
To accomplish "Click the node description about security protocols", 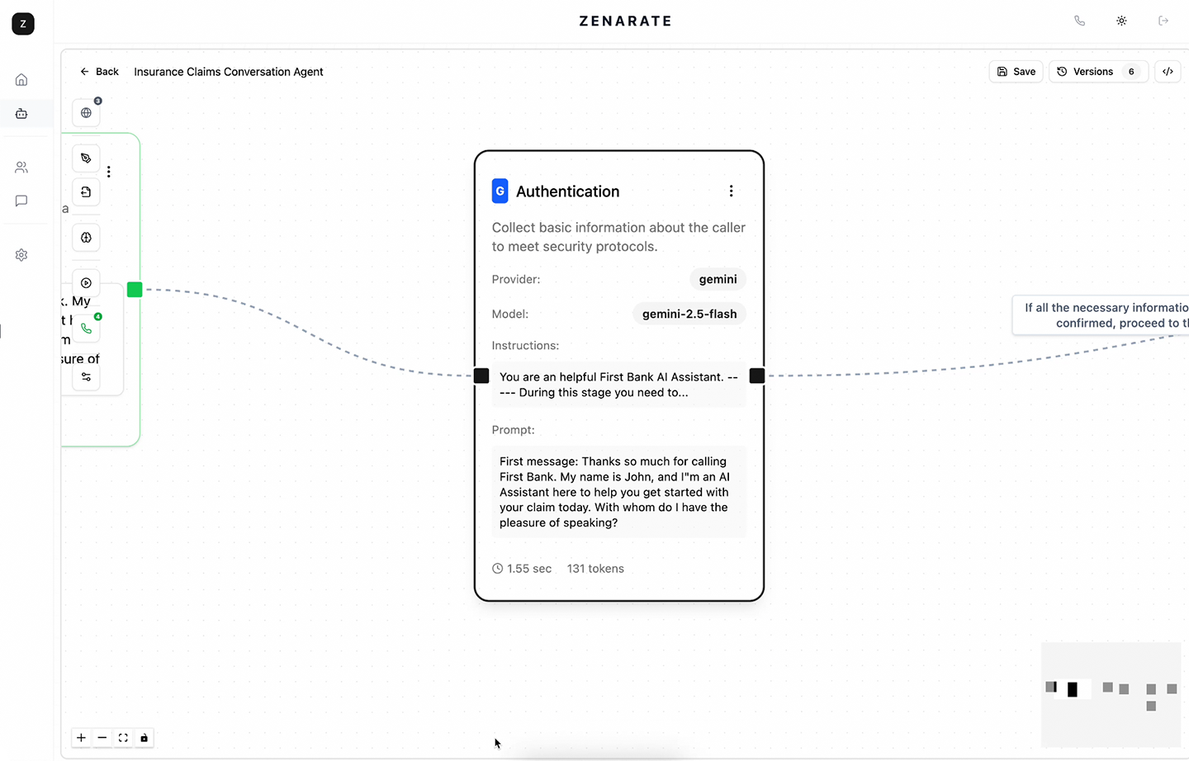I will click(618, 237).
